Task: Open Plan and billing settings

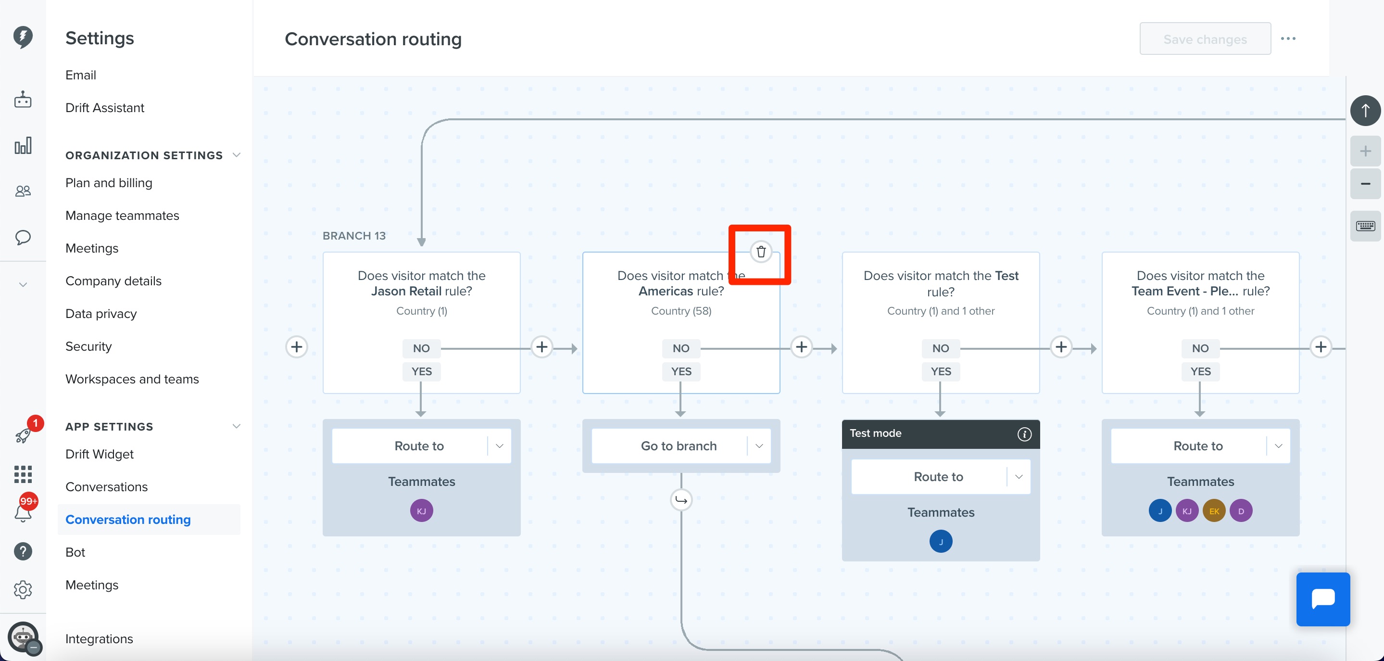Action: tap(109, 183)
